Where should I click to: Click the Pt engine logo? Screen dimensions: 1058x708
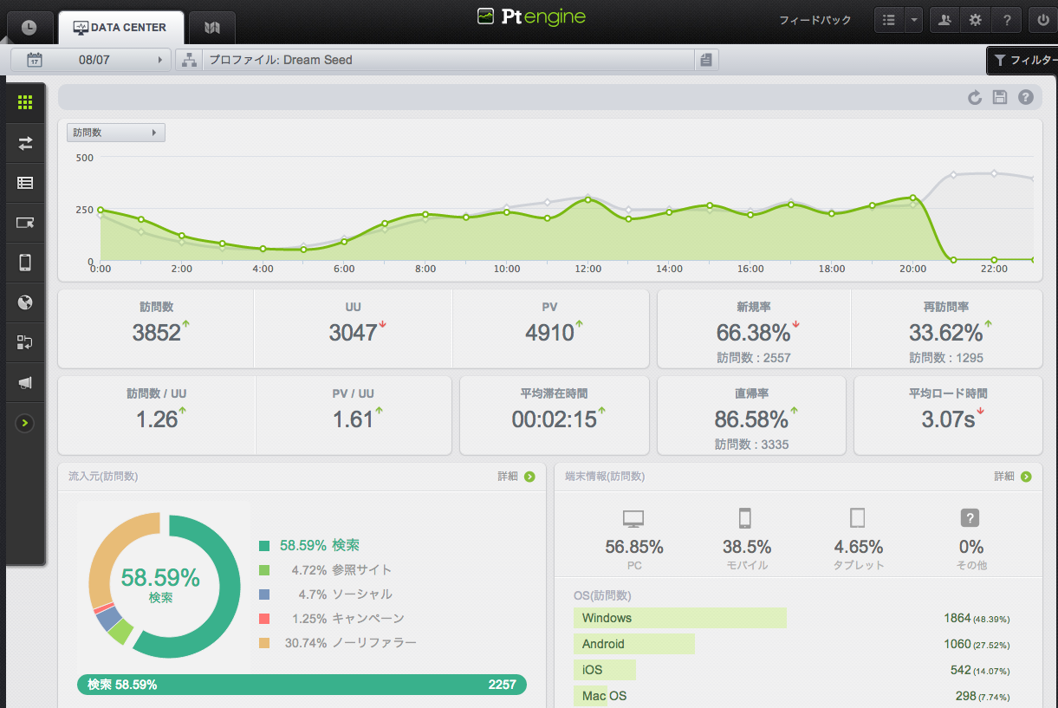click(531, 16)
